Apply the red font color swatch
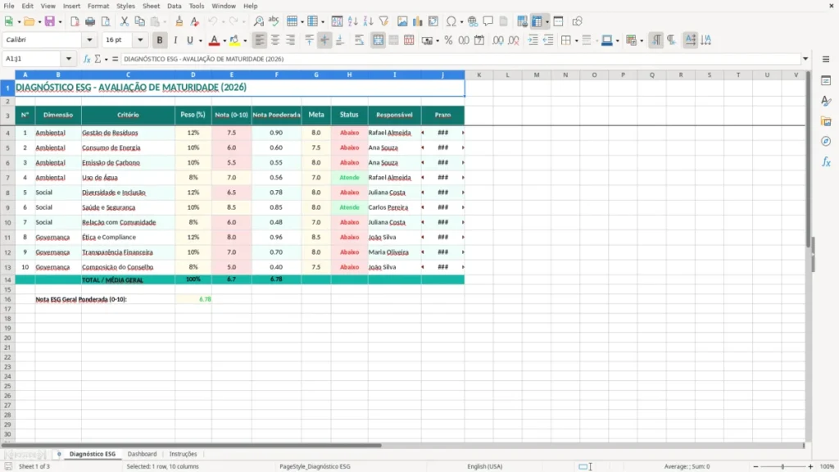The image size is (839, 472). (214, 40)
